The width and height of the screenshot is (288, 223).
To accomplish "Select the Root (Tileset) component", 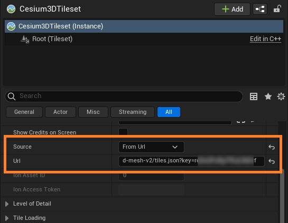I will pyautogui.click(x=52, y=39).
